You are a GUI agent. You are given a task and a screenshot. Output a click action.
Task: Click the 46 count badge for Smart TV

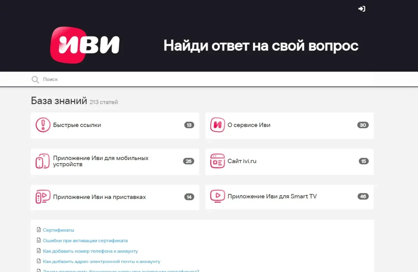click(x=363, y=196)
